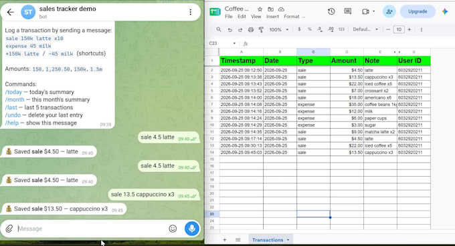Tap the /last command link

click(x=11, y=107)
